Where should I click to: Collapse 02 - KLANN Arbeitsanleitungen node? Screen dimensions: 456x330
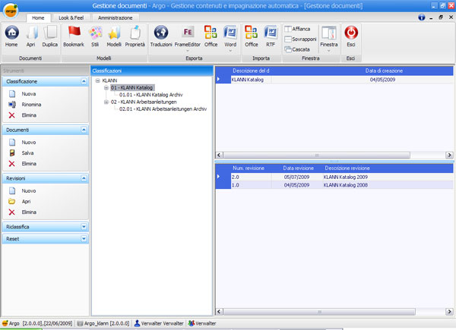[106, 102]
